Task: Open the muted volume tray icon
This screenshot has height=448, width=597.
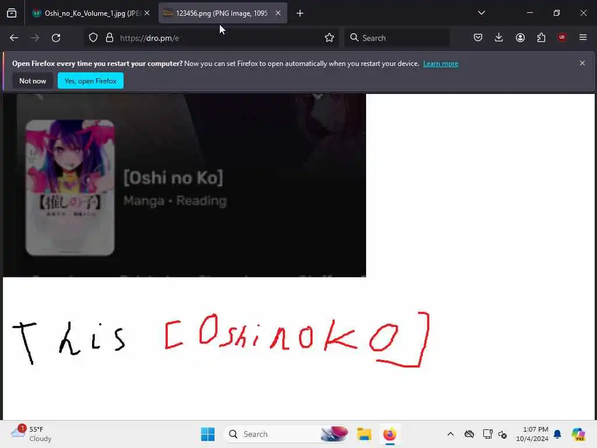Action: [503, 434]
